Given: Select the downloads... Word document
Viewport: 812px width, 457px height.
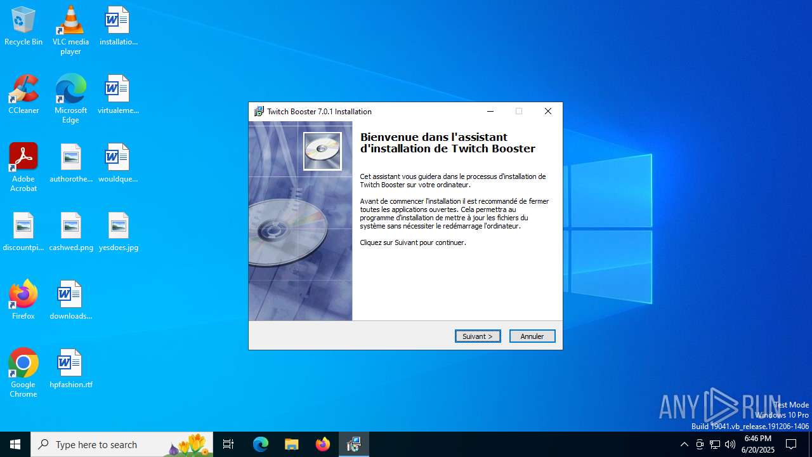Looking at the screenshot, I should [70, 301].
